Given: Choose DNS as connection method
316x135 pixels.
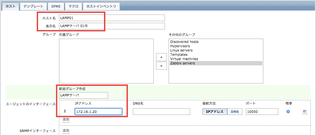Looking at the screenshot, I should (x=235, y=112).
